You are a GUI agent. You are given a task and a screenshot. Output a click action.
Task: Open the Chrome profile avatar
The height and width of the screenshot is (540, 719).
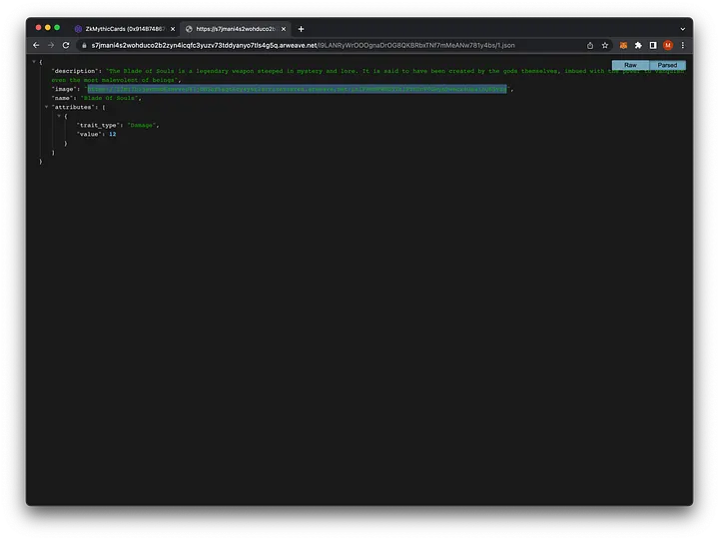668,45
